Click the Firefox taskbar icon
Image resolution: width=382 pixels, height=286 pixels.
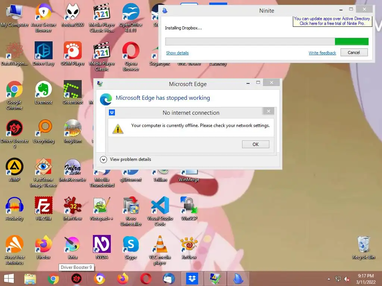coord(122,279)
